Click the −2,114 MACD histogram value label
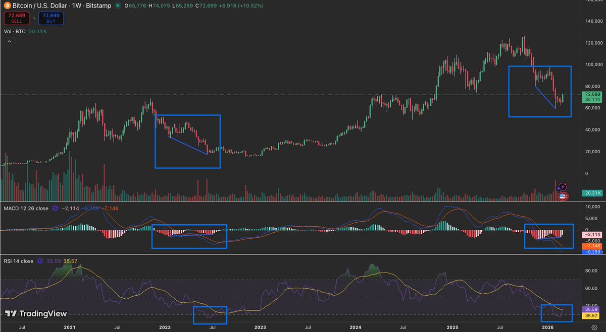The image size is (606, 332). pos(592,235)
